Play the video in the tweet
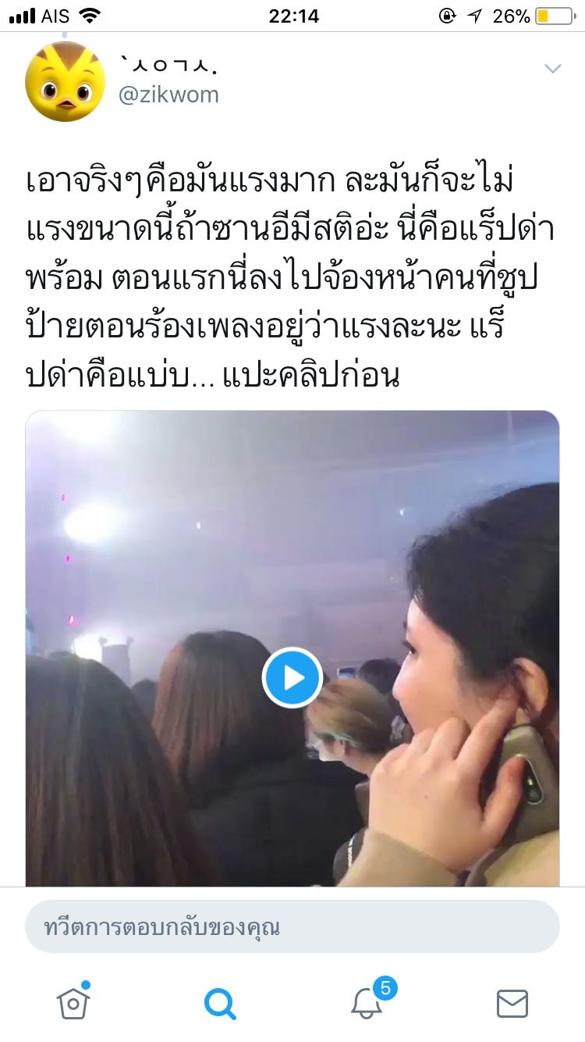The width and height of the screenshot is (585, 1042). click(292, 677)
